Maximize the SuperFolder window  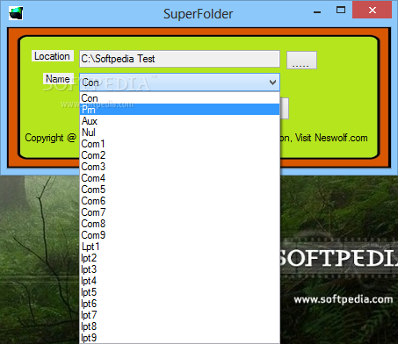point(341,11)
